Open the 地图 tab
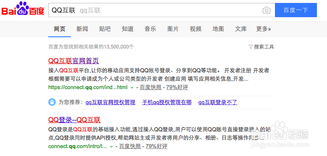 coord(218,29)
